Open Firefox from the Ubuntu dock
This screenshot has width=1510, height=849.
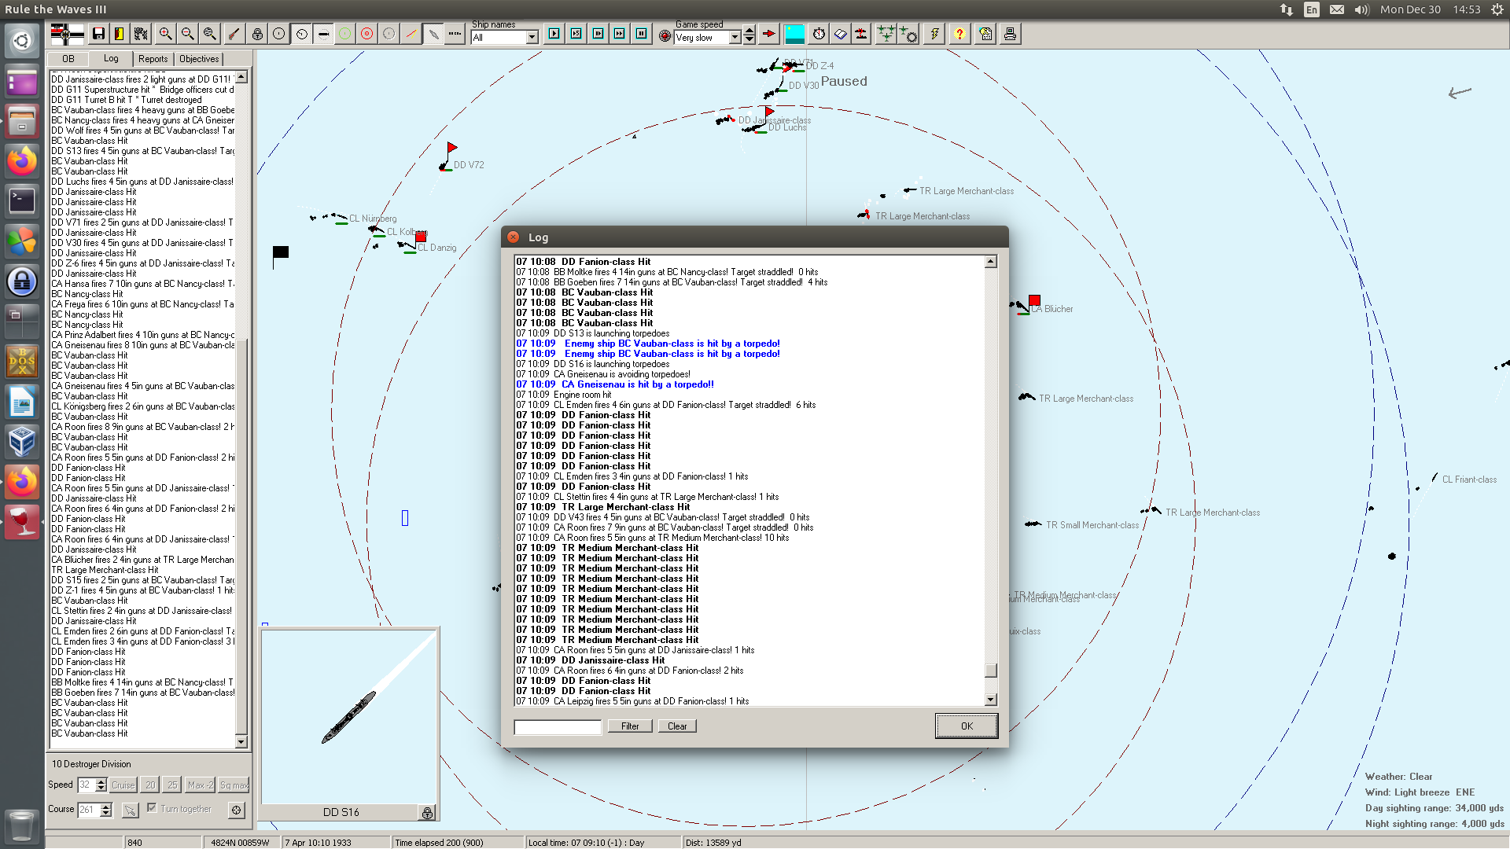point(21,160)
